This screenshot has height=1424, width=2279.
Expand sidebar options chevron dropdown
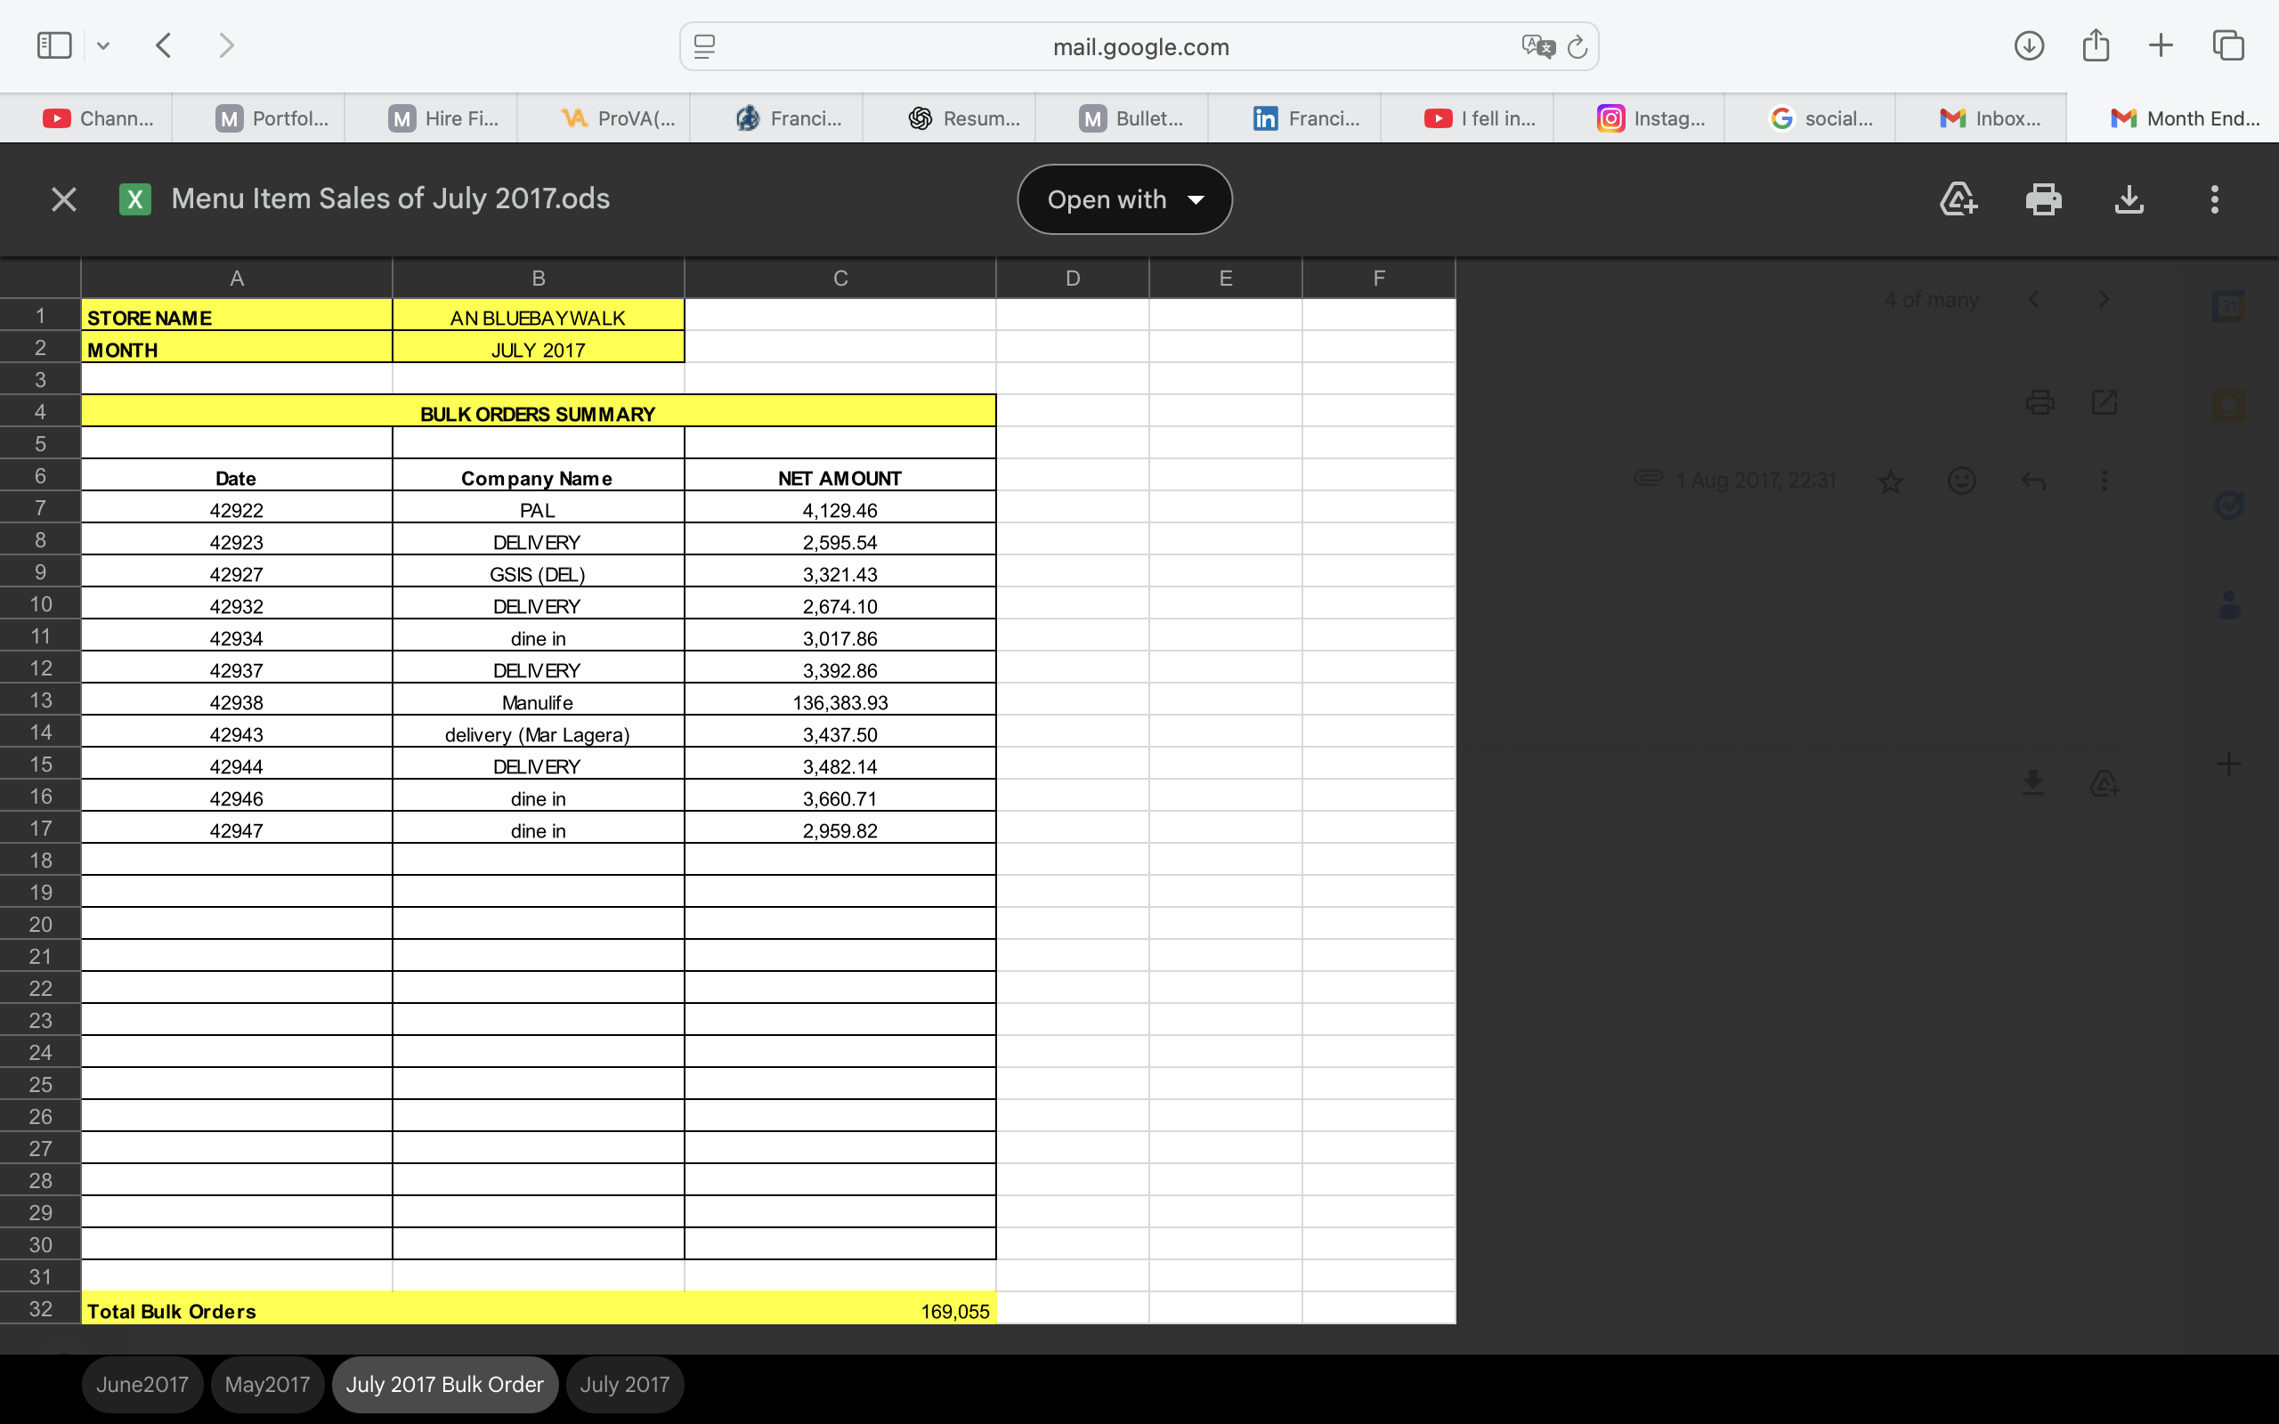(103, 45)
